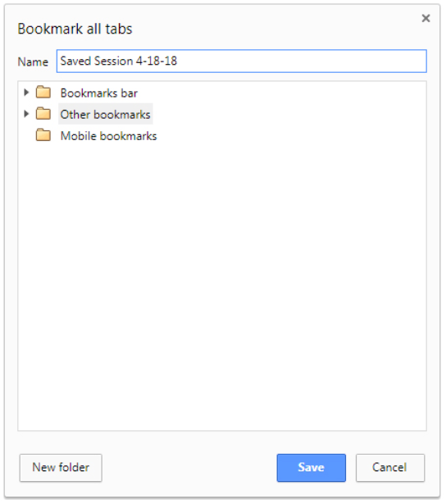Expand the Other bookmarks folder arrow
The width and height of the screenshot is (446, 504).
[x=26, y=114]
